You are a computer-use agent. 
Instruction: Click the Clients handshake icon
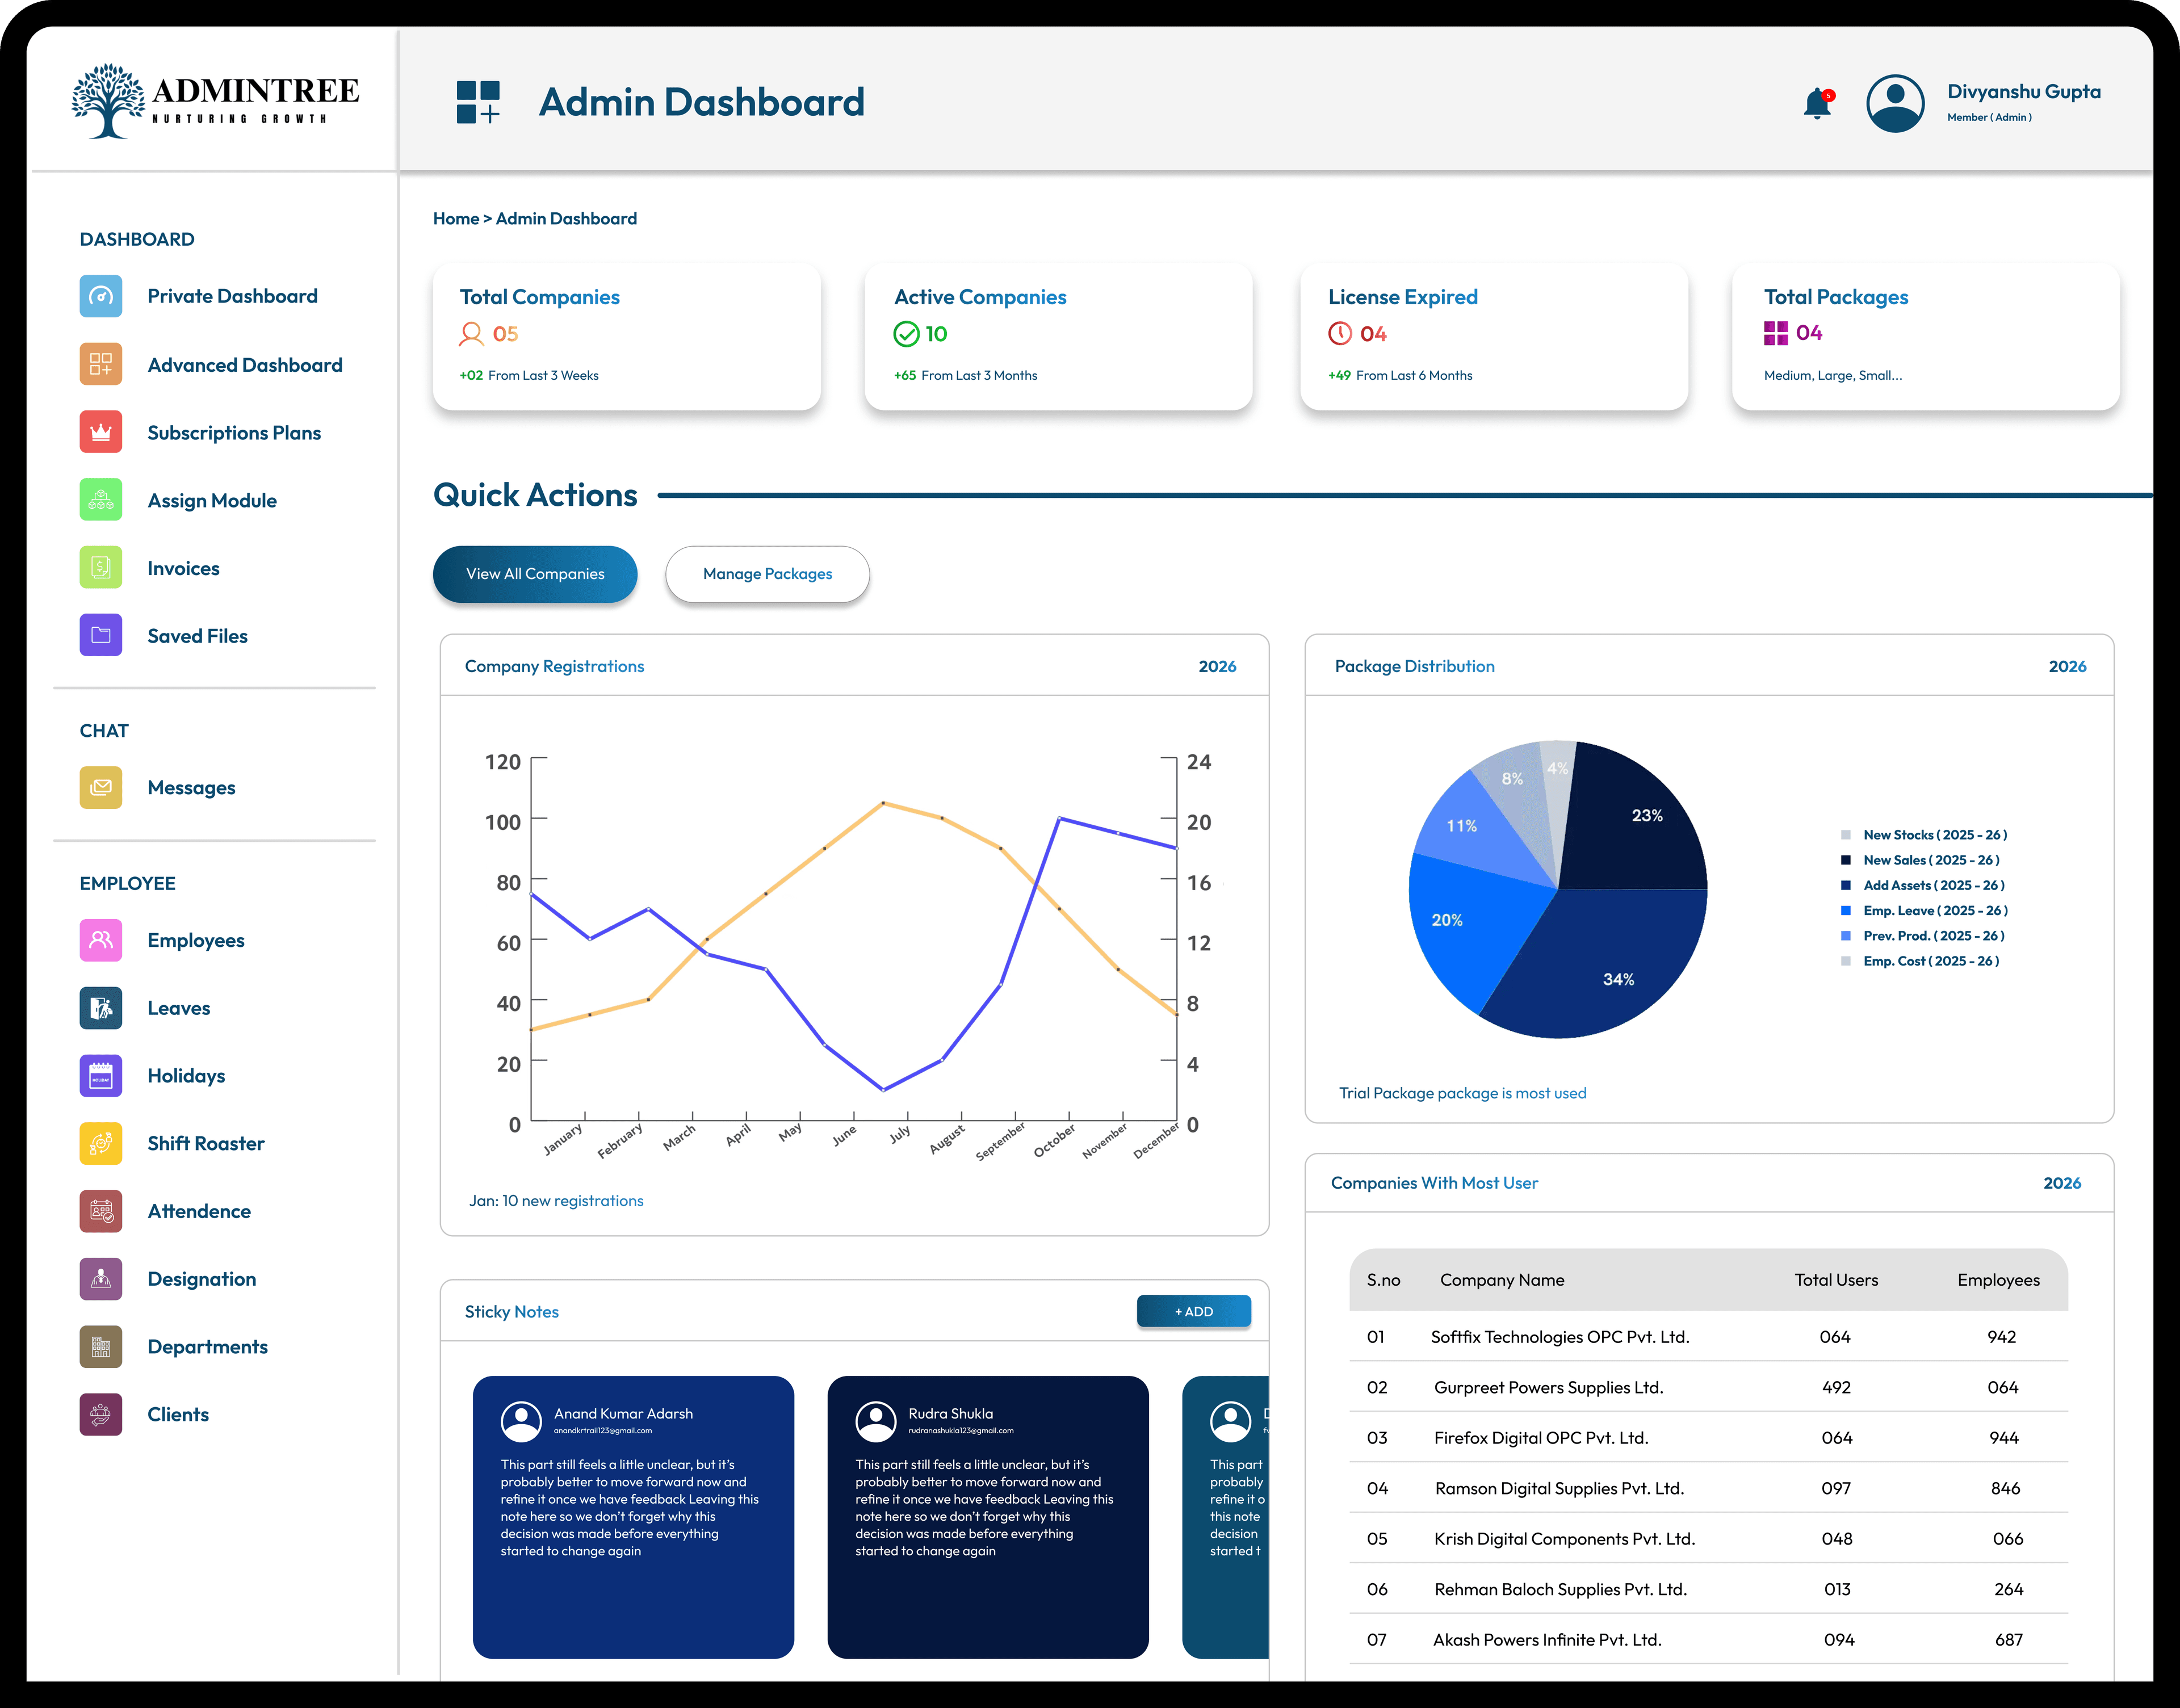[x=101, y=1414]
